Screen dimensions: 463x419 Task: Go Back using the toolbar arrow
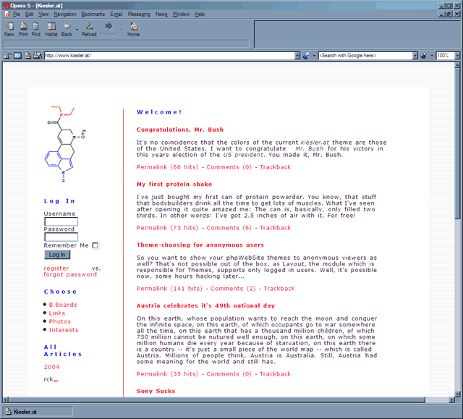coord(67,27)
